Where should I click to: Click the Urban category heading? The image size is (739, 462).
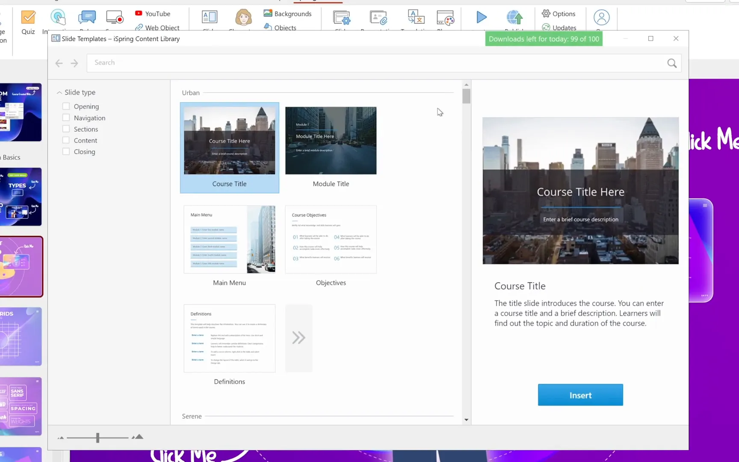coord(191,92)
